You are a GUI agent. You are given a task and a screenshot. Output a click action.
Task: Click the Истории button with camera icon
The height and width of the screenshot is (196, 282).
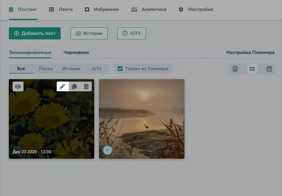click(x=89, y=33)
